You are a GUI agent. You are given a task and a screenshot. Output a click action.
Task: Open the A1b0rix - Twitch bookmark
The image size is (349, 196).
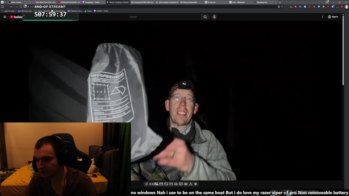(101, 11)
